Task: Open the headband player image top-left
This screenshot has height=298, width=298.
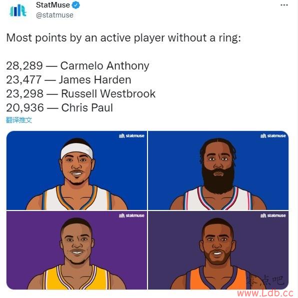Action: pyautogui.click(x=76, y=170)
